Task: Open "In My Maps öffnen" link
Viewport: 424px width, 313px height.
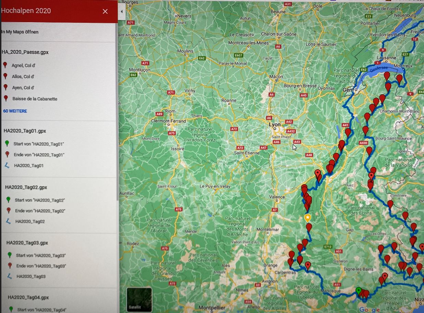Action: tap(20, 32)
